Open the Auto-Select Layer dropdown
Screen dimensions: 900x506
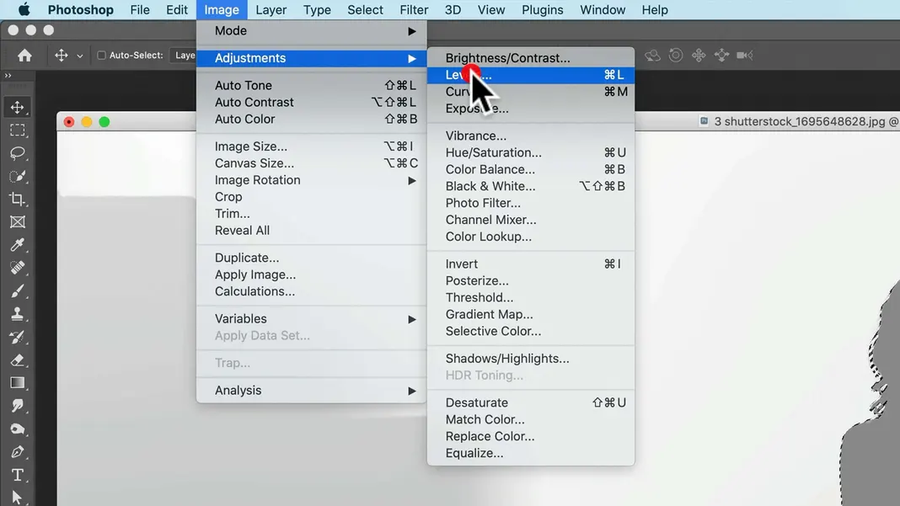click(185, 55)
